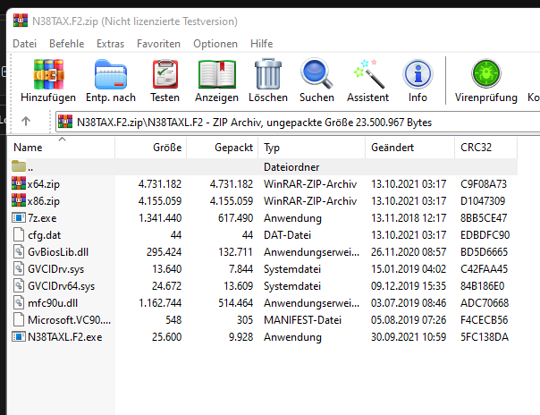Click size value 13.640
This screenshot has height=415, width=540.
pos(166,269)
